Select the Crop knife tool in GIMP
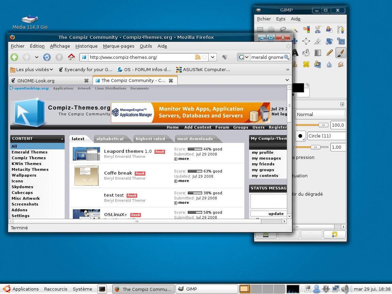The width and height of the screenshot is (392, 294). click(x=318, y=41)
